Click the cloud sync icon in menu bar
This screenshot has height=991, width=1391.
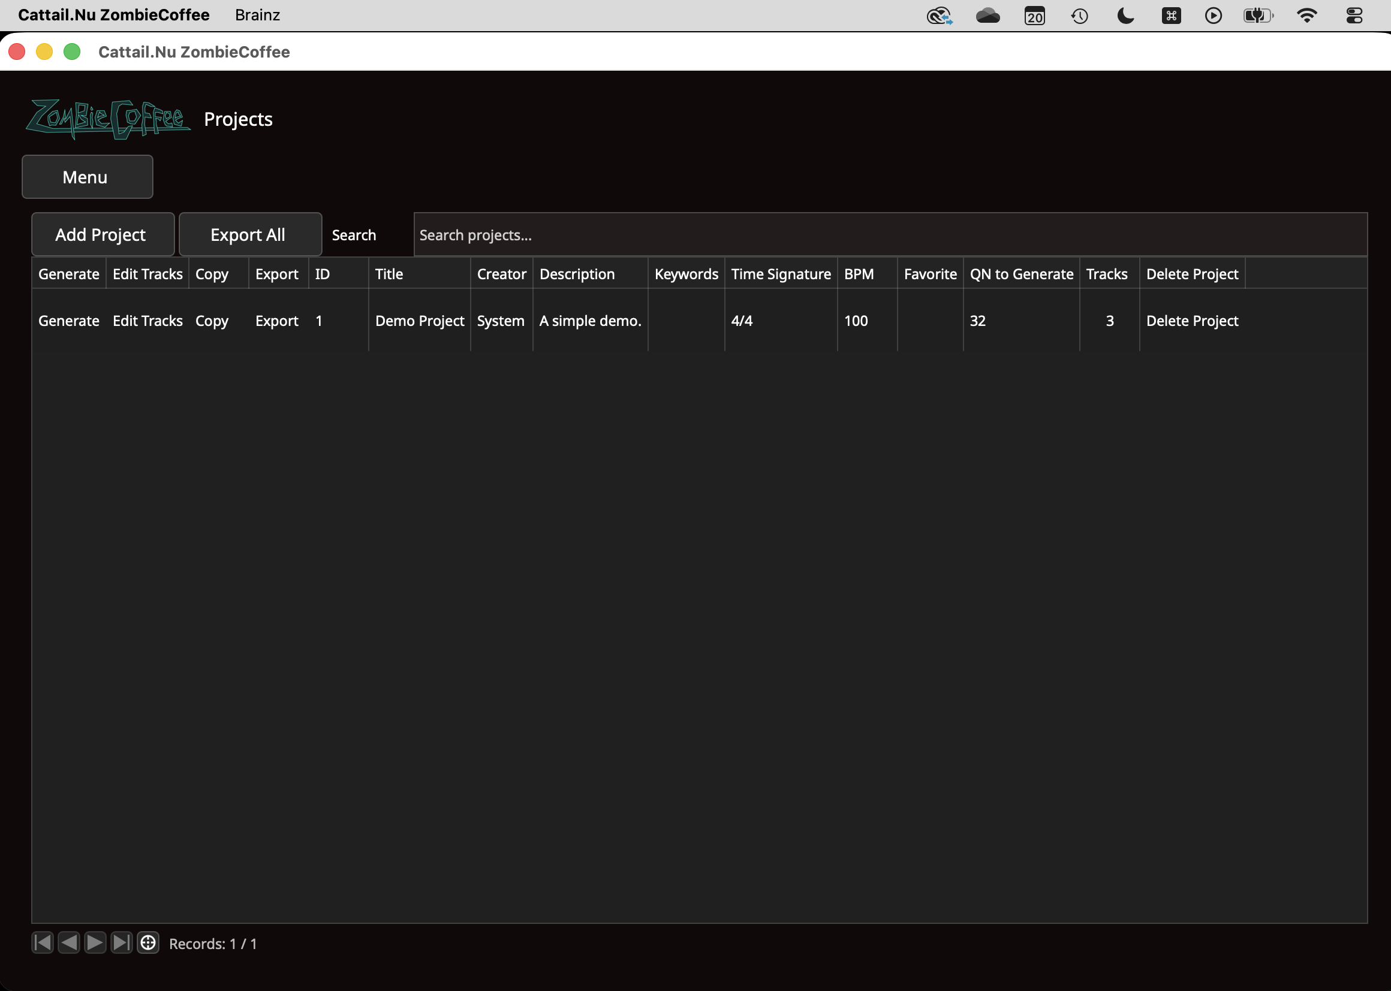point(939,15)
